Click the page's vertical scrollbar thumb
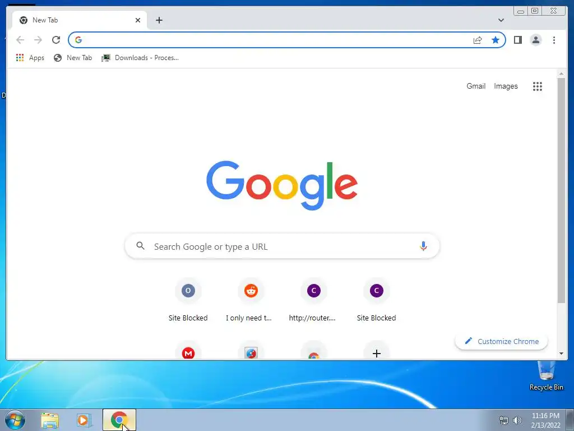 point(561,190)
